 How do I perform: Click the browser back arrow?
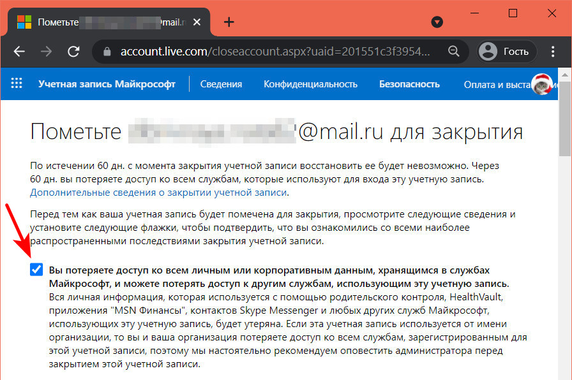(x=20, y=52)
